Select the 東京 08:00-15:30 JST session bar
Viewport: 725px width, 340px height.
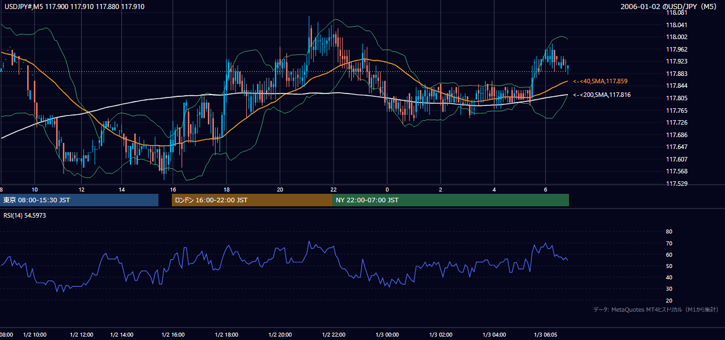coord(79,200)
